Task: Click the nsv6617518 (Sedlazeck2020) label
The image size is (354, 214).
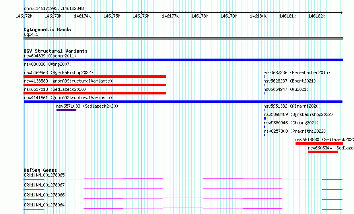Action: tap(55, 89)
